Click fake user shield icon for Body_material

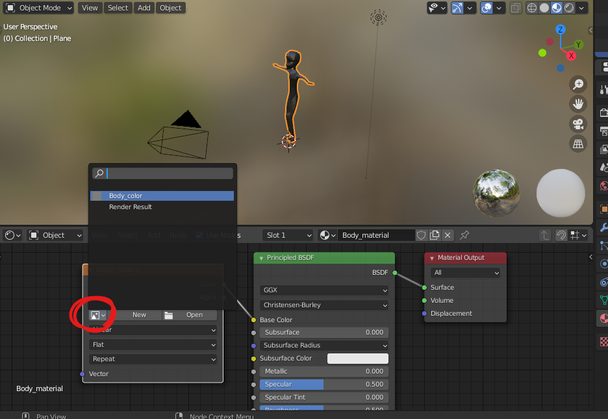tap(421, 235)
